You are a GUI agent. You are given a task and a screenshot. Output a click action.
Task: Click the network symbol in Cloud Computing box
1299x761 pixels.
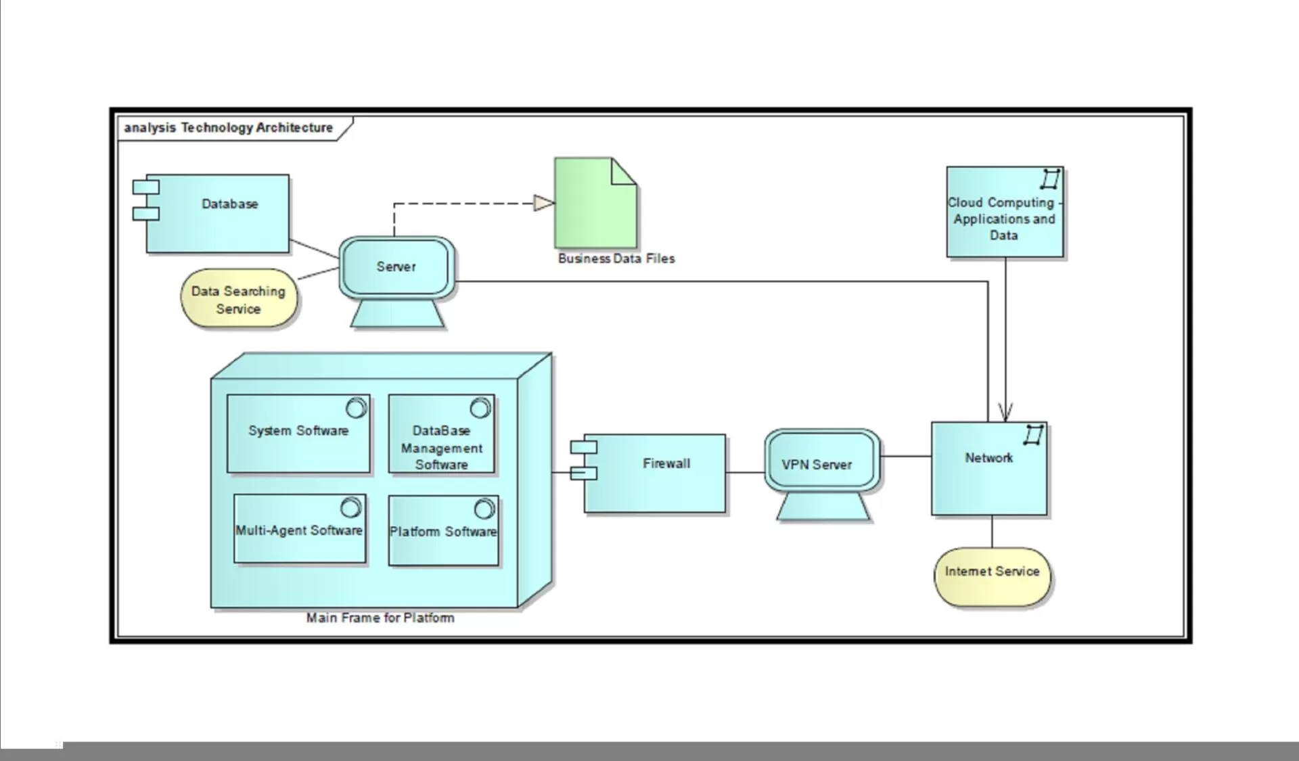1050,180
